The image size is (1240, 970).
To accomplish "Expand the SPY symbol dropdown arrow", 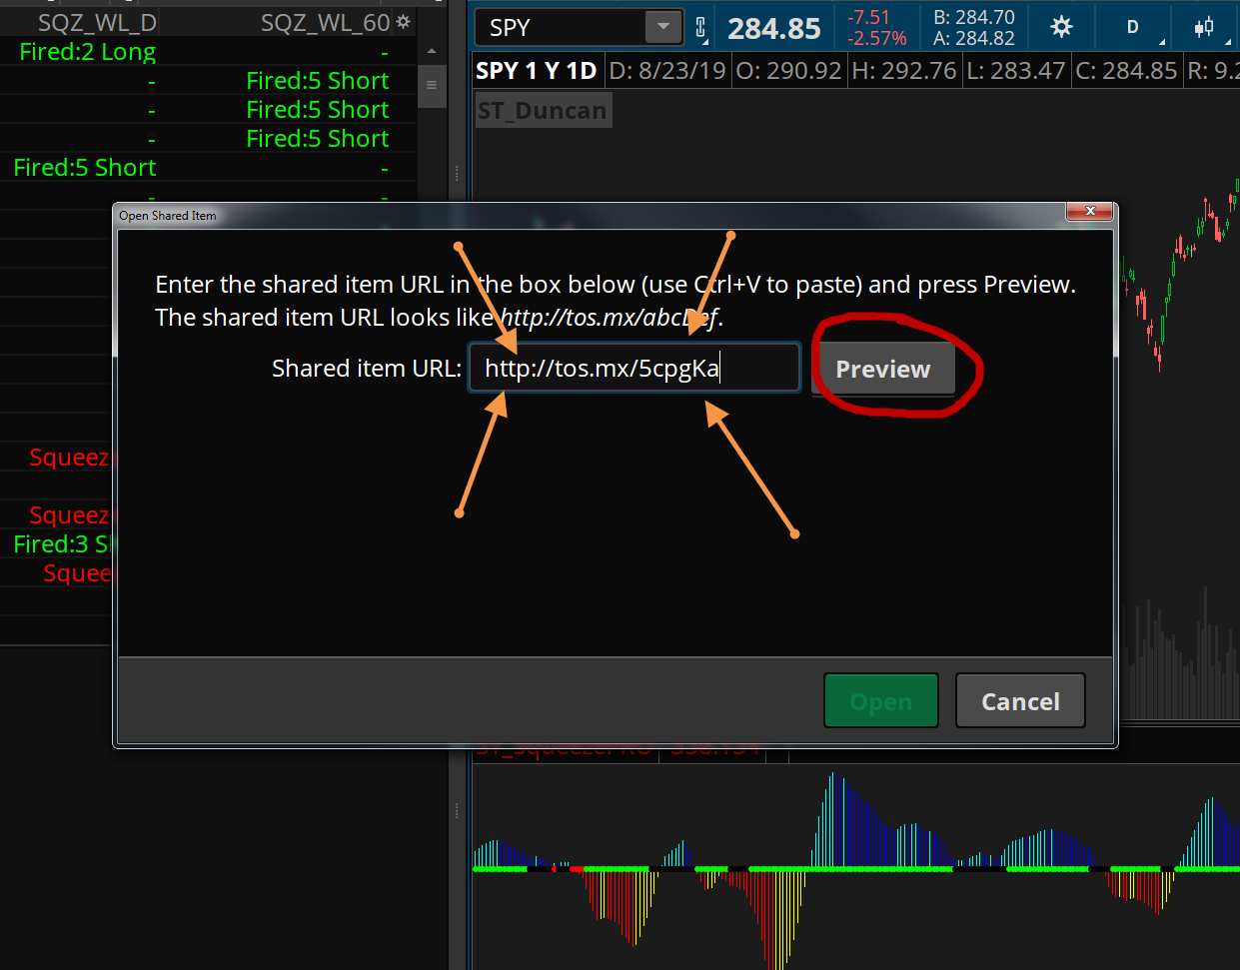I will click(x=662, y=27).
